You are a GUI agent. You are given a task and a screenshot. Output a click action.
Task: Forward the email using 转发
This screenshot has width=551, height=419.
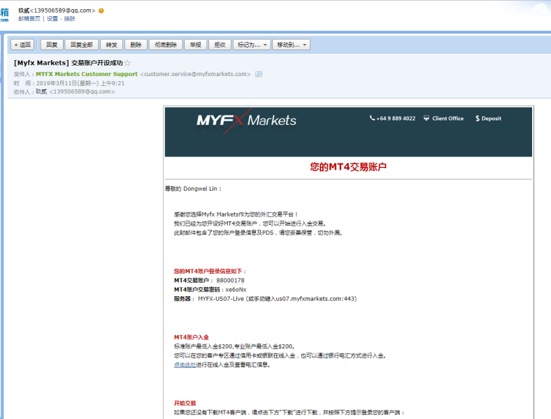pos(111,45)
